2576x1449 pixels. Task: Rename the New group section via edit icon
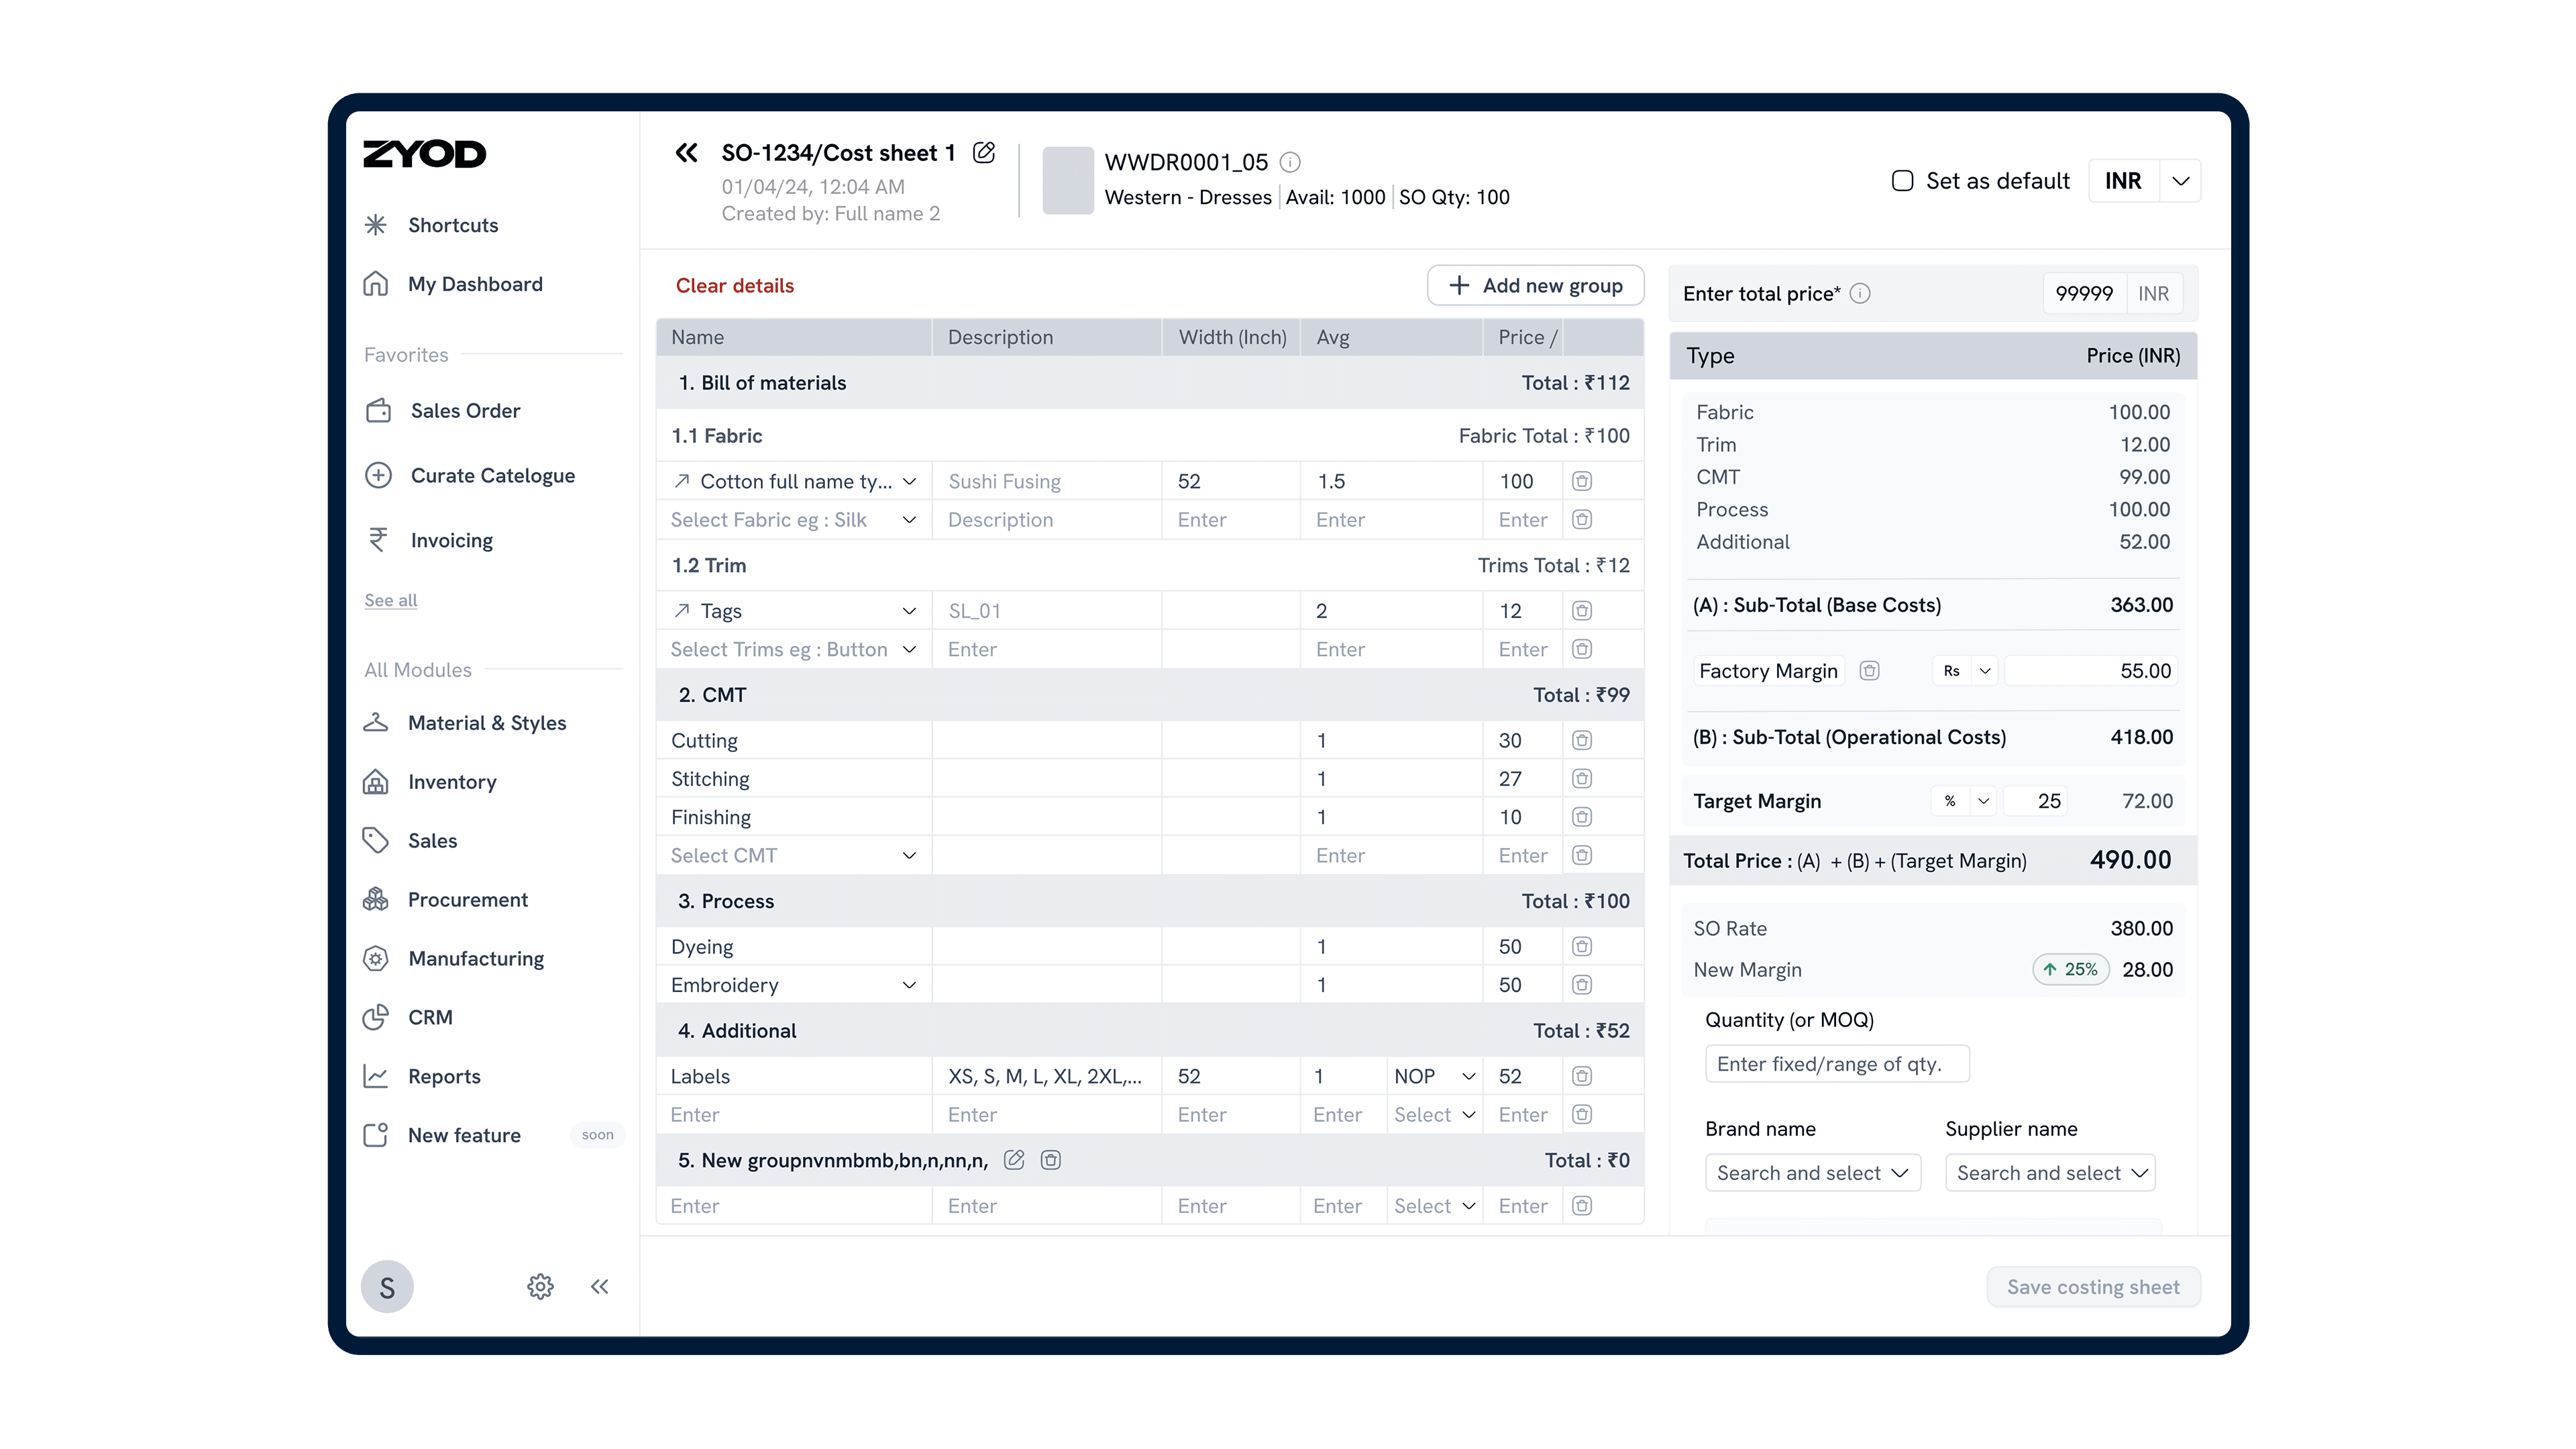click(x=1014, y=1160)
